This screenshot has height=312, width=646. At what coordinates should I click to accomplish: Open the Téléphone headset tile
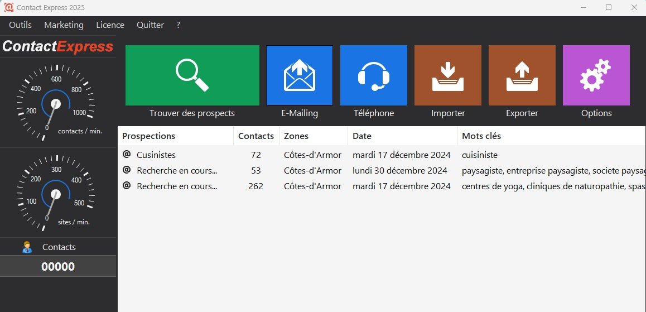374,75
